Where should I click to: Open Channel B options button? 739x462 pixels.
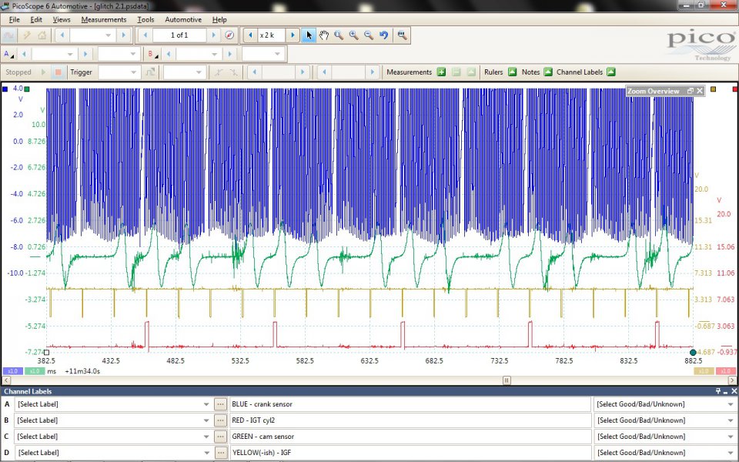click(x=152, y=54)
